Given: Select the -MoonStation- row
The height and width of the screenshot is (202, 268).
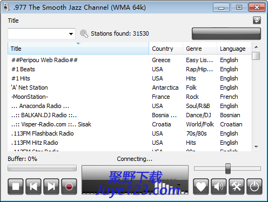Looking at the screenshot, I should coord(129,97).
